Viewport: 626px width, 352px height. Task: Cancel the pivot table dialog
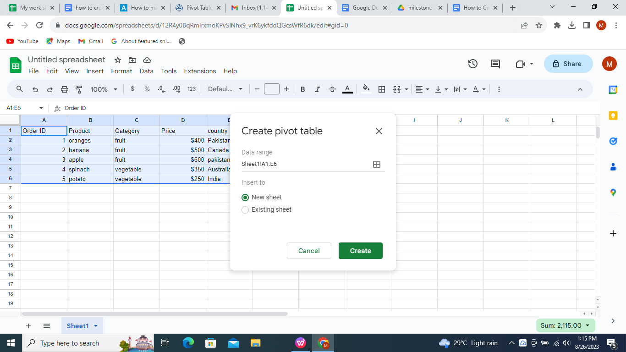309,251
